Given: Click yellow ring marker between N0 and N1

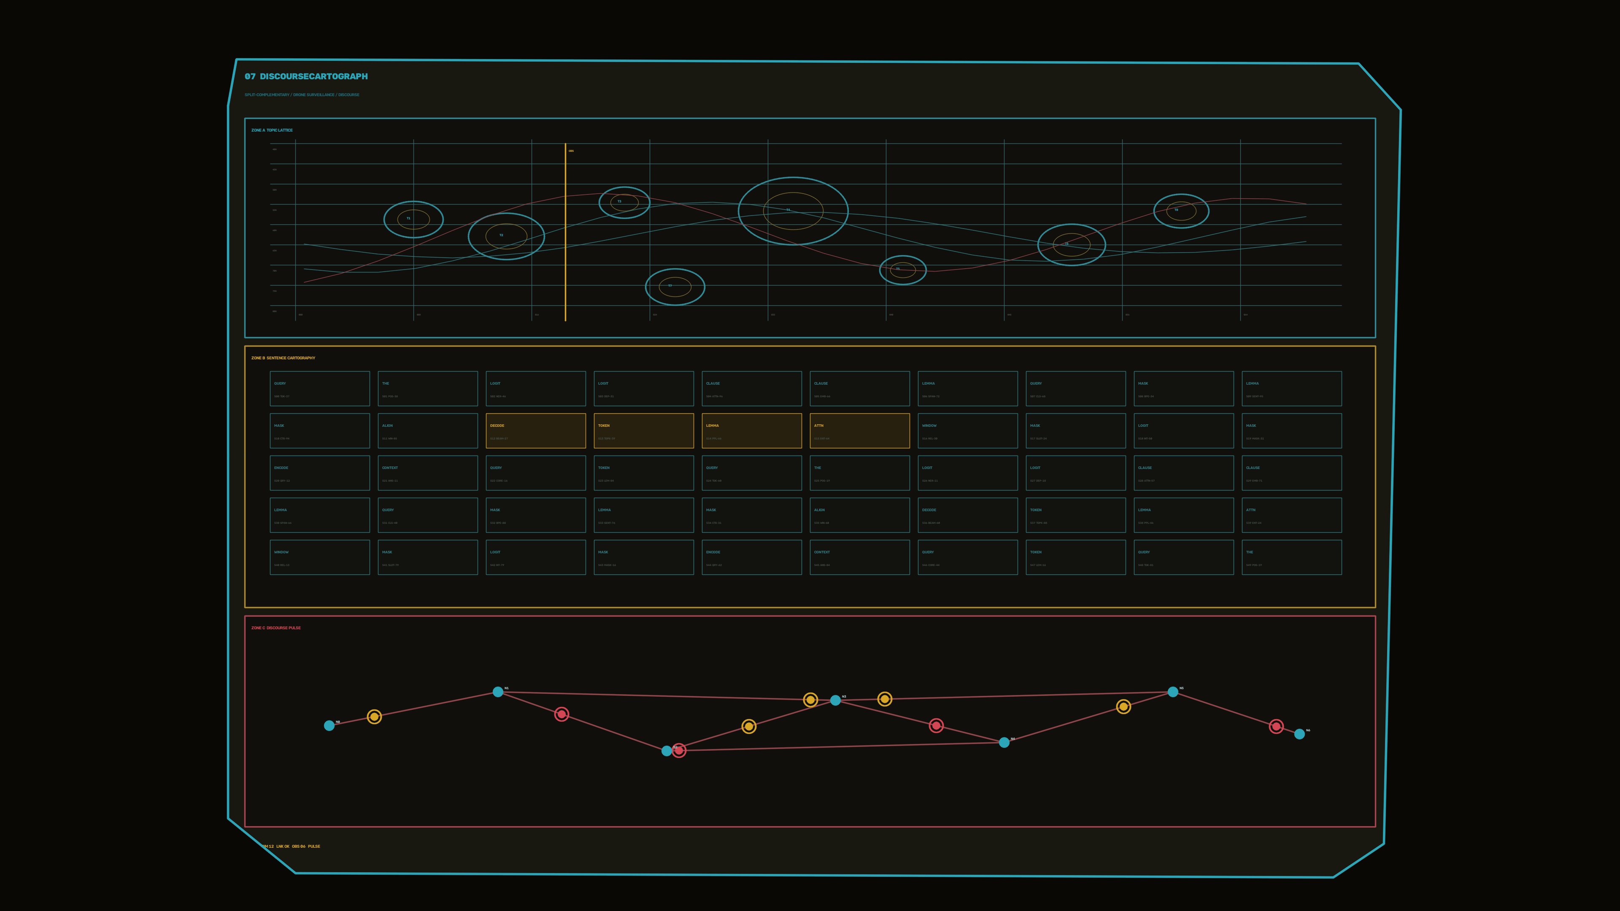Looking at the screenshot, I should pos(374,717).
